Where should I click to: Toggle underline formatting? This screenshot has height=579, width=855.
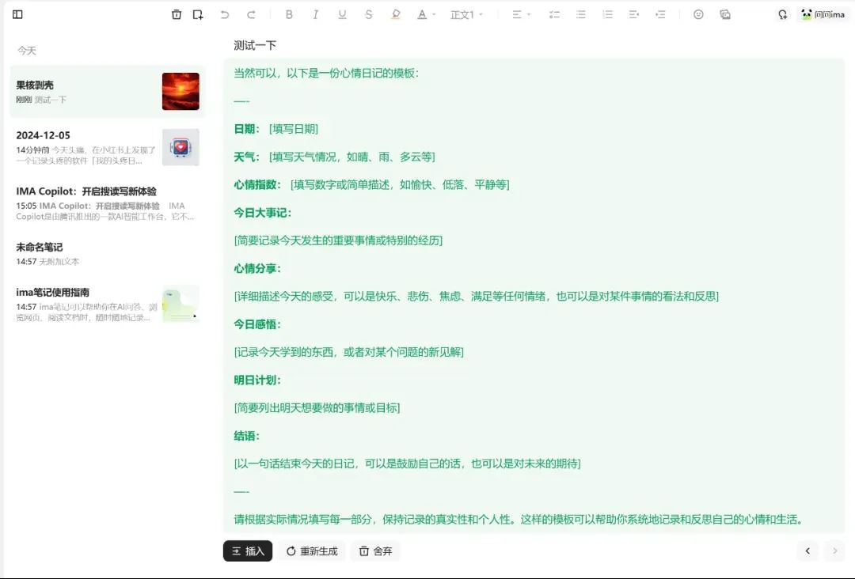click(x=342, y=13)
